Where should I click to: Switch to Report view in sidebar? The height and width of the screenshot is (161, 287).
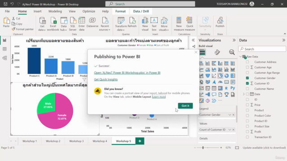pyautogui.click(x=4, y=40)
